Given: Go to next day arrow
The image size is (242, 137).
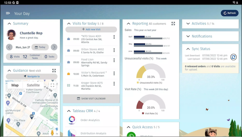Looking at the screenshot, I should click(x=54, y=47).
